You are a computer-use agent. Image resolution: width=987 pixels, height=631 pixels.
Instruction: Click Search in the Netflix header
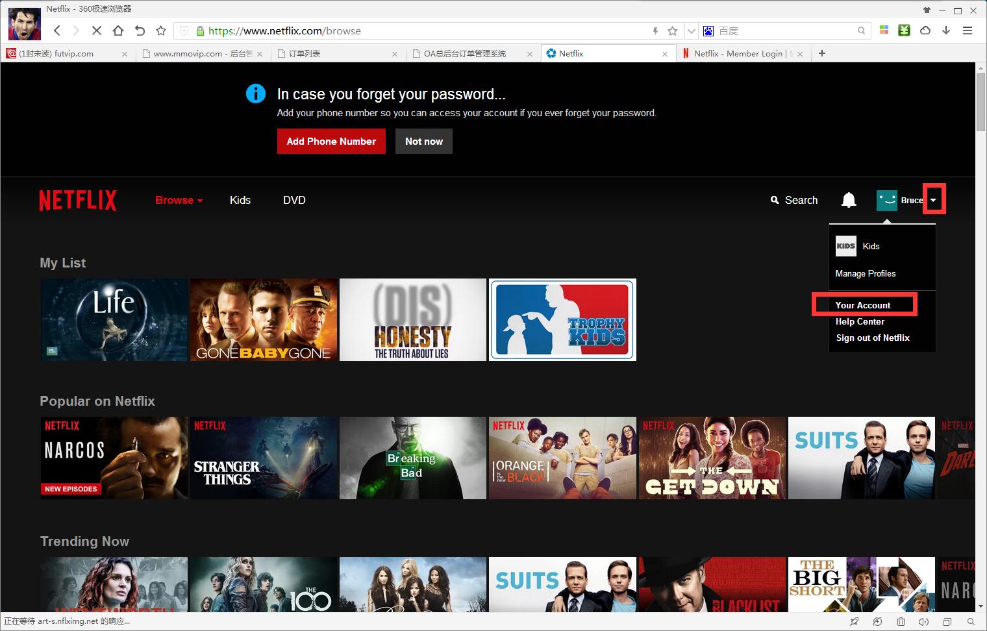(x=794, y=200)
